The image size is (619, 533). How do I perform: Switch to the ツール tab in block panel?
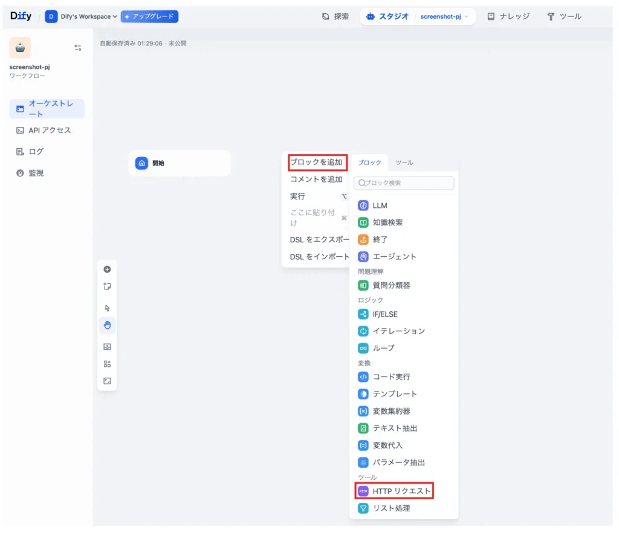pos(404,163)
